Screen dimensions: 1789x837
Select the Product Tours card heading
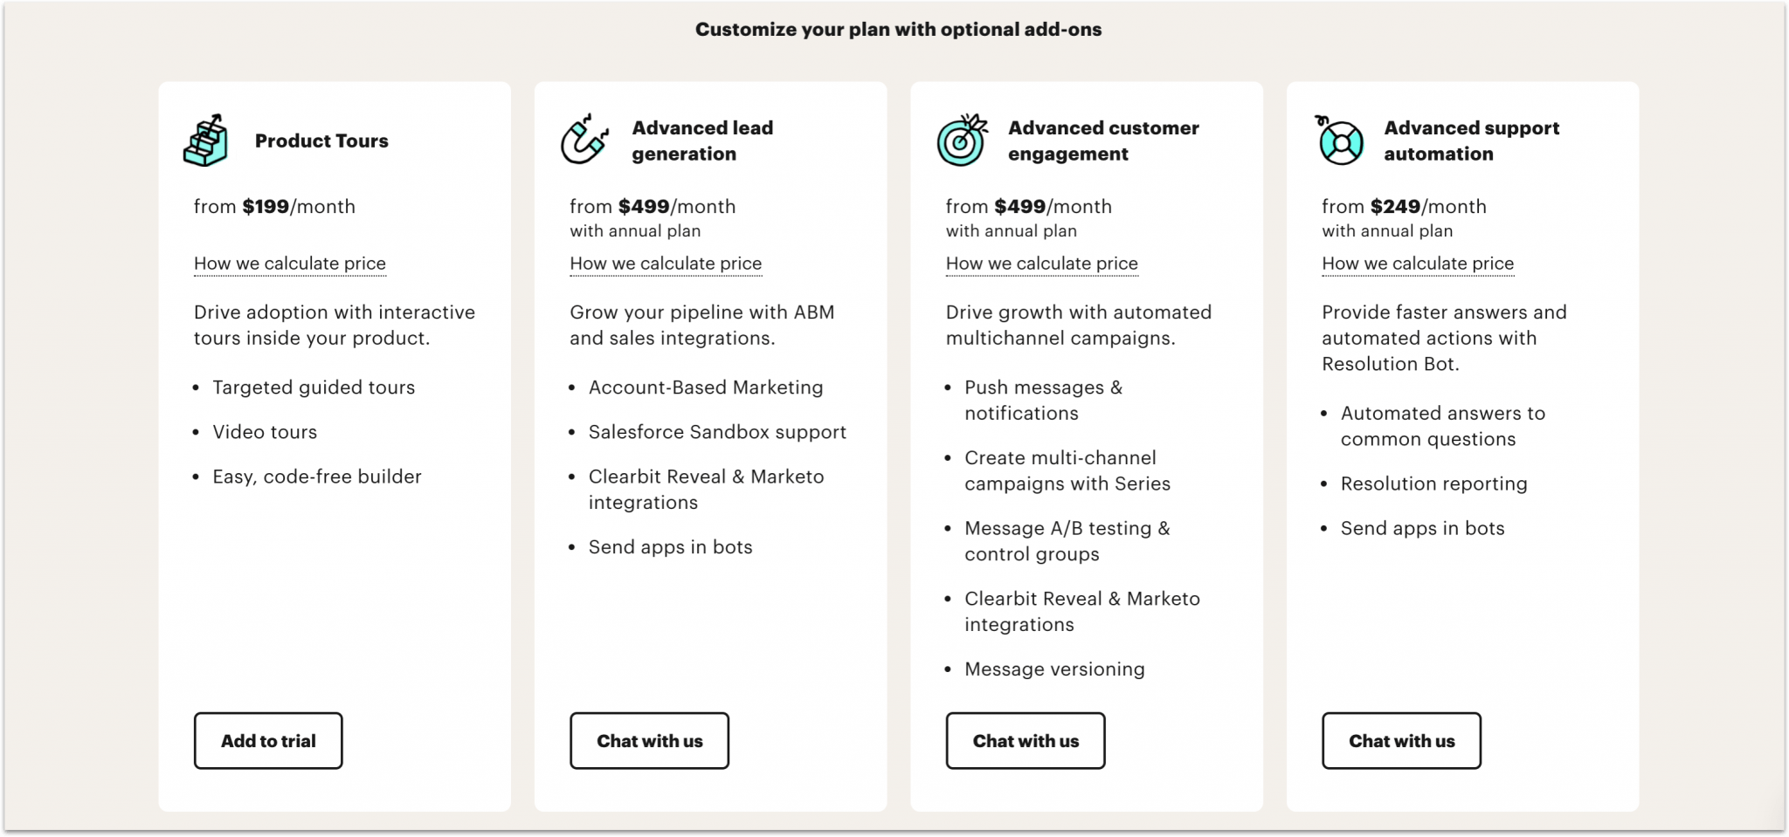coord(321,141)
